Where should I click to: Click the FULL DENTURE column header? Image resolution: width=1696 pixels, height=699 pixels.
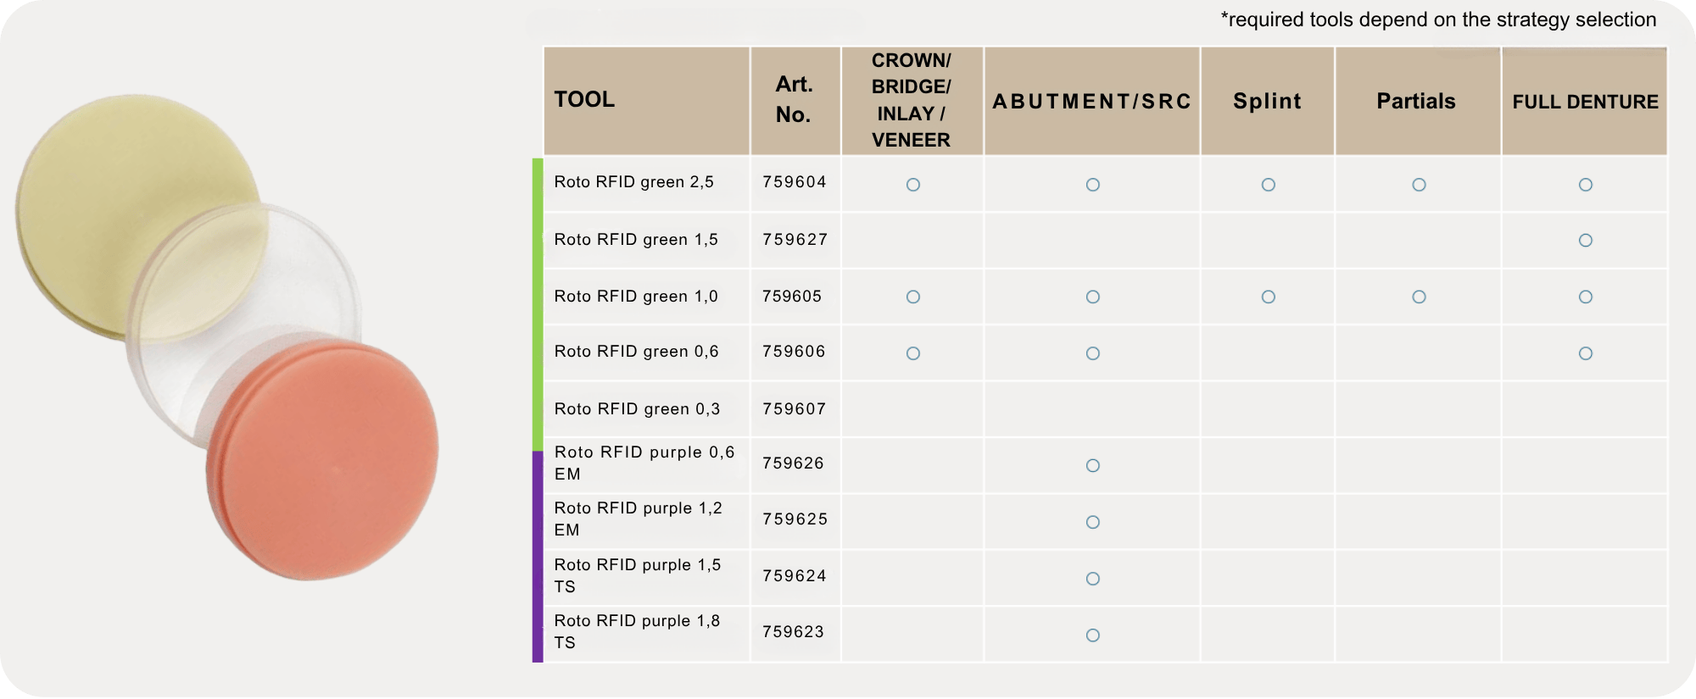point(1584,101)
